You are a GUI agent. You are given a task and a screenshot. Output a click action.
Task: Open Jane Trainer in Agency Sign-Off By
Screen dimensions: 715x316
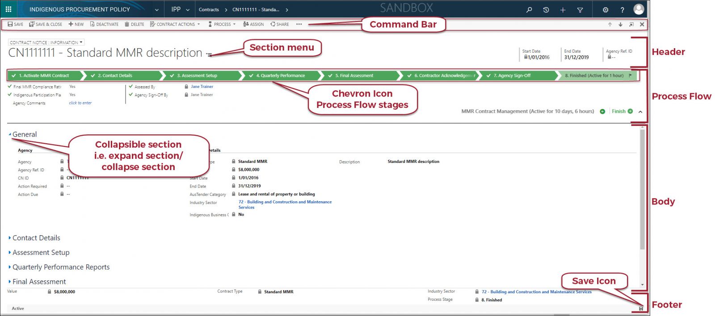point(202,95)
